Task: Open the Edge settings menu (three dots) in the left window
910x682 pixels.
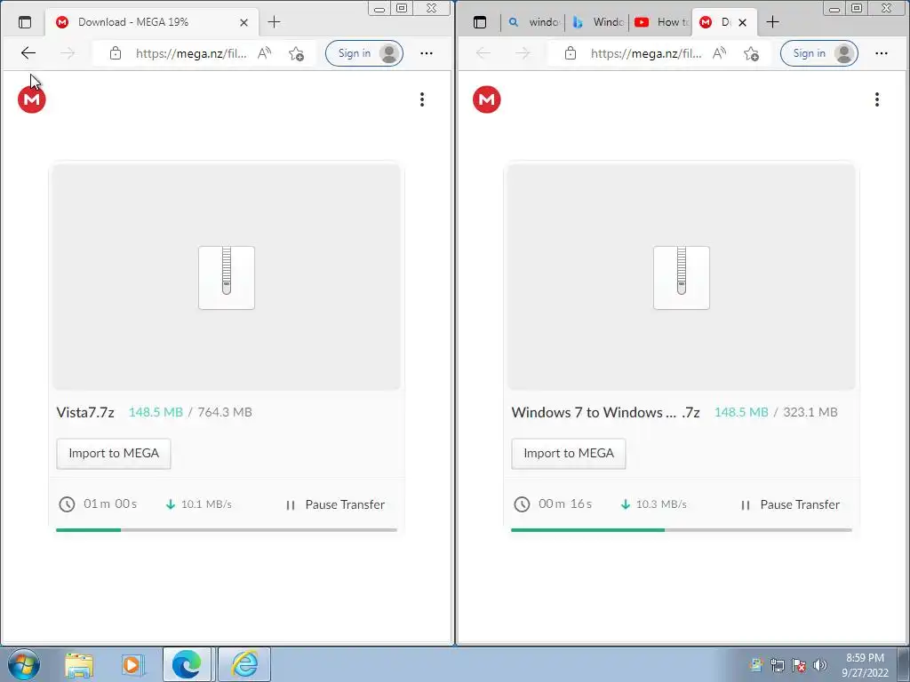Action: click(427, 53)
